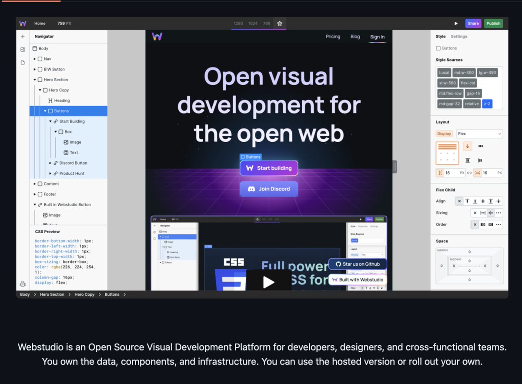Open the Display Flex dropdown

479,134
